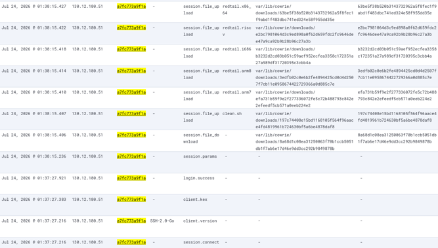Select the SSH-2.0-Go client version cell
The height and width of the screenshot is (248, 438).
coord(162,221)
